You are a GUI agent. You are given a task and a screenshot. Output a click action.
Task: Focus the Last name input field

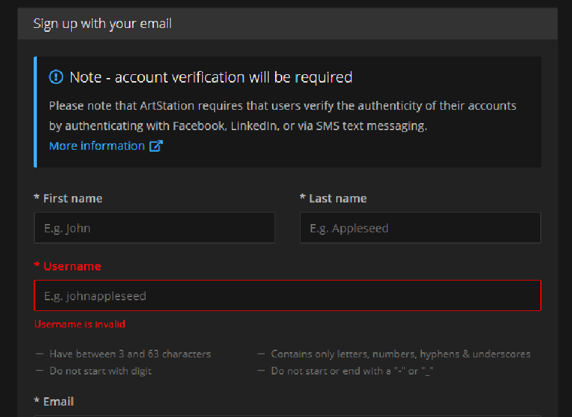(420, 228)
